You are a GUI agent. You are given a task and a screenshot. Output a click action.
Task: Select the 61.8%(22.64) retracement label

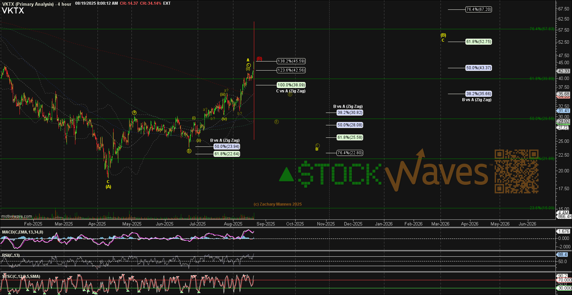226,153
